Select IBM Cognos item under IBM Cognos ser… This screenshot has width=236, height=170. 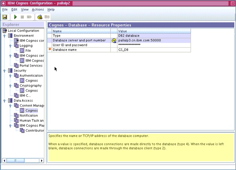[34, 60]
